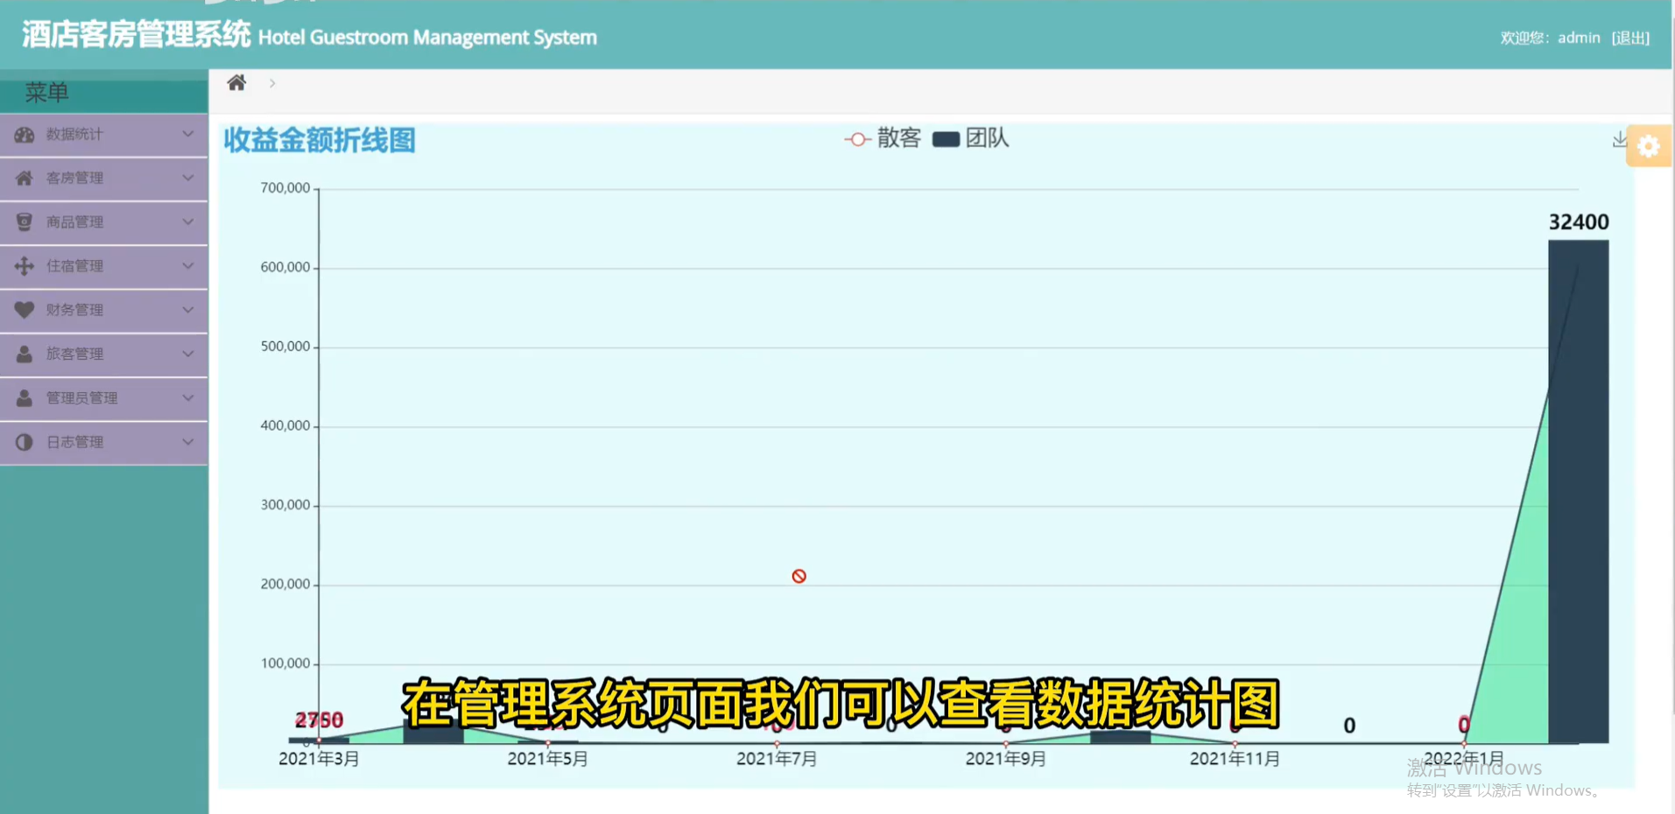This screenshot has width=1675, height=814.
Task: Expand the 管理员管理 chevron
Action: (187, 398)
